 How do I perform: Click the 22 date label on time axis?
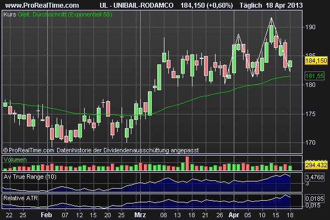point(9,215)
